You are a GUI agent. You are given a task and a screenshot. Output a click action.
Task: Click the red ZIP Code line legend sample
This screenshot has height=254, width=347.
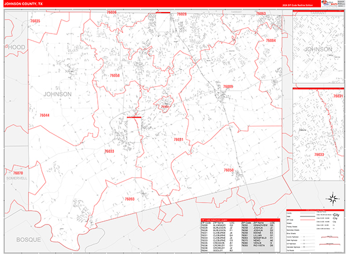click(308, 220)
